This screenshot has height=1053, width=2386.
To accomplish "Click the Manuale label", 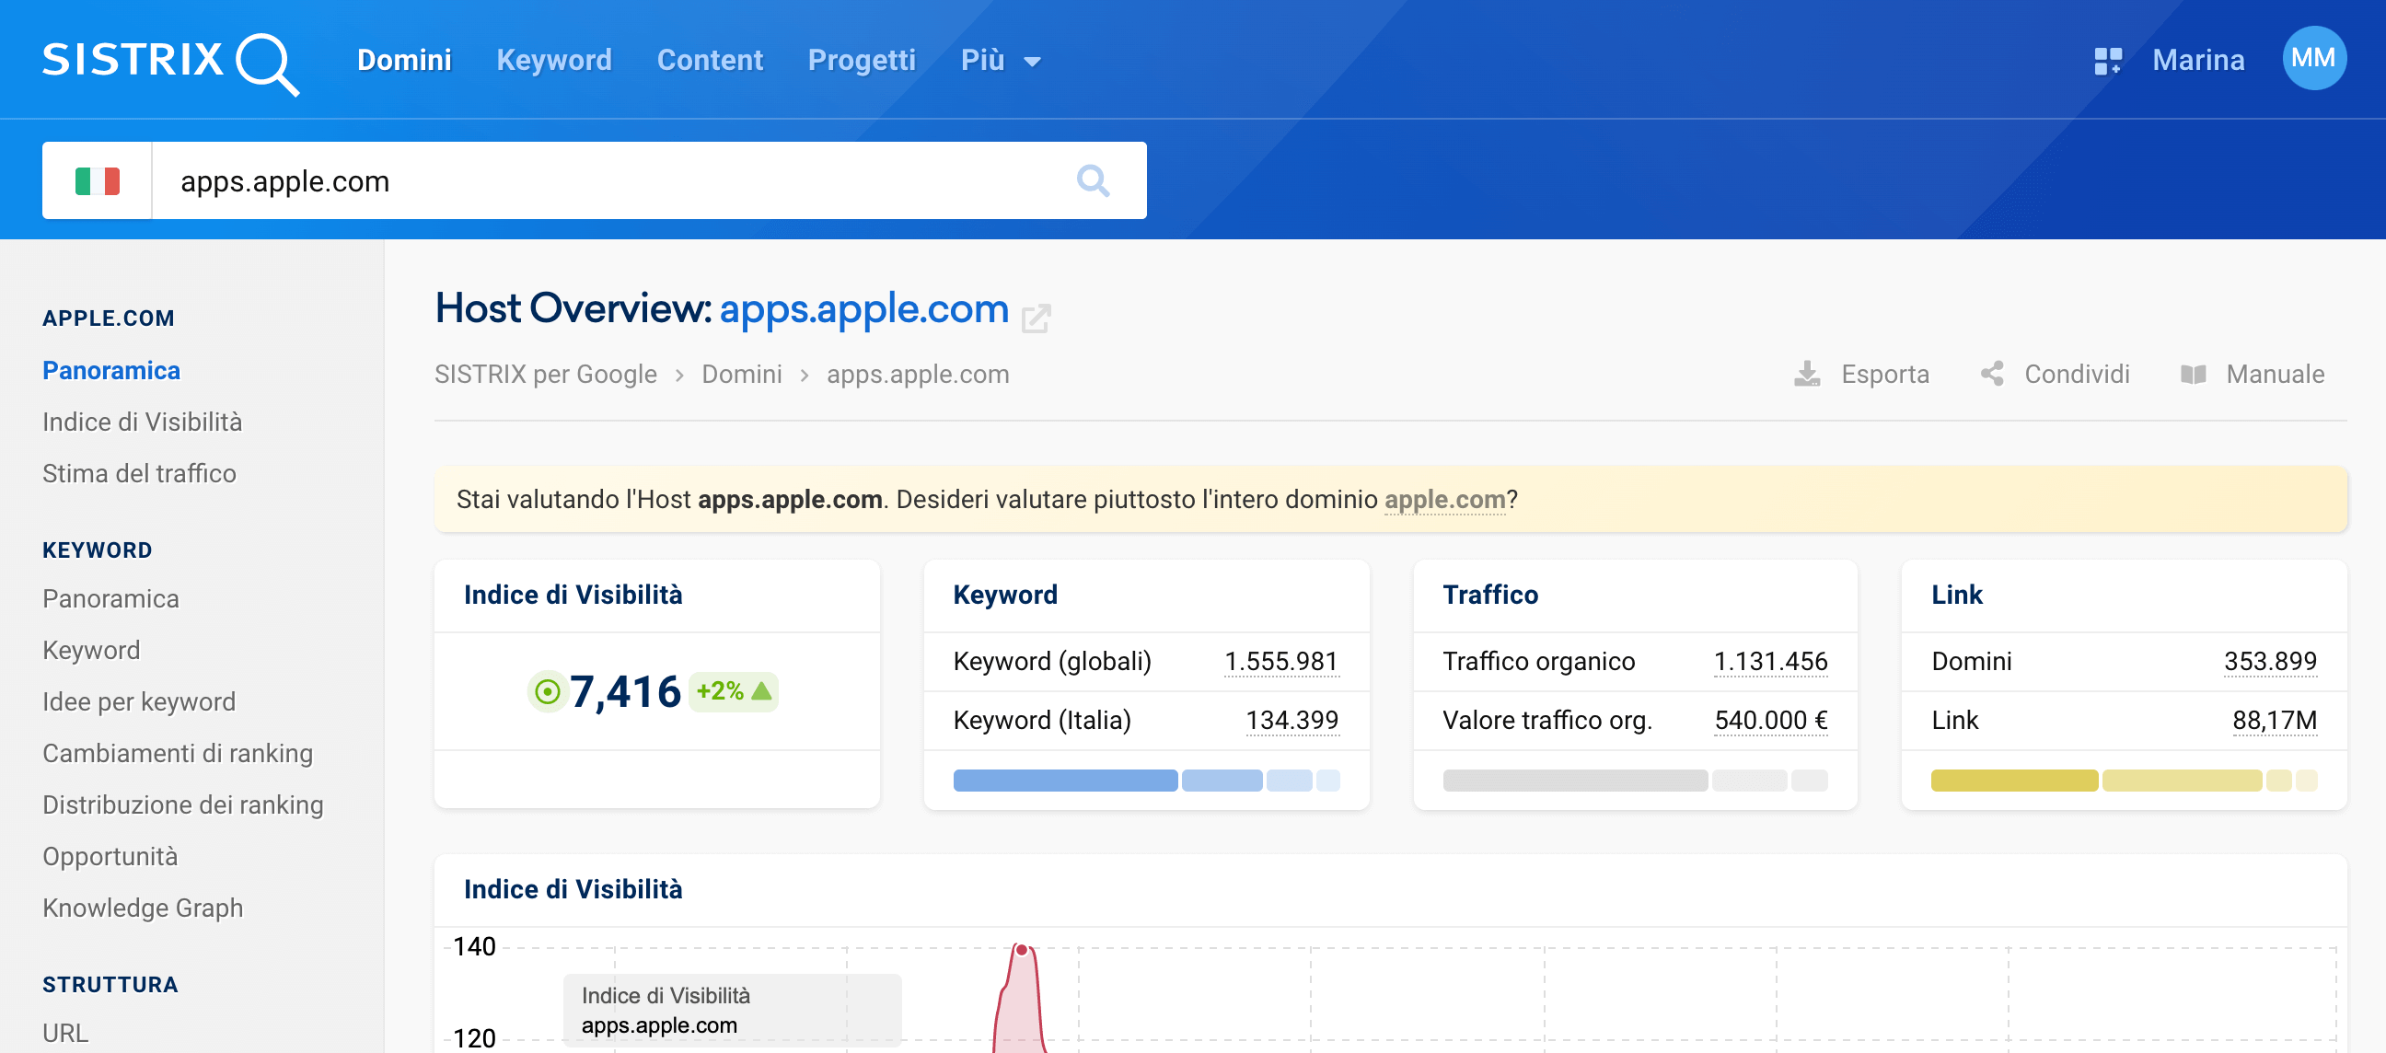I will click(2275, 374).
